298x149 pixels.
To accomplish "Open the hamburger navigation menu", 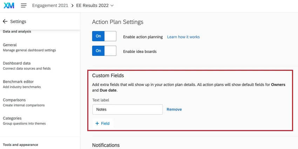I will tap(24, 6).
